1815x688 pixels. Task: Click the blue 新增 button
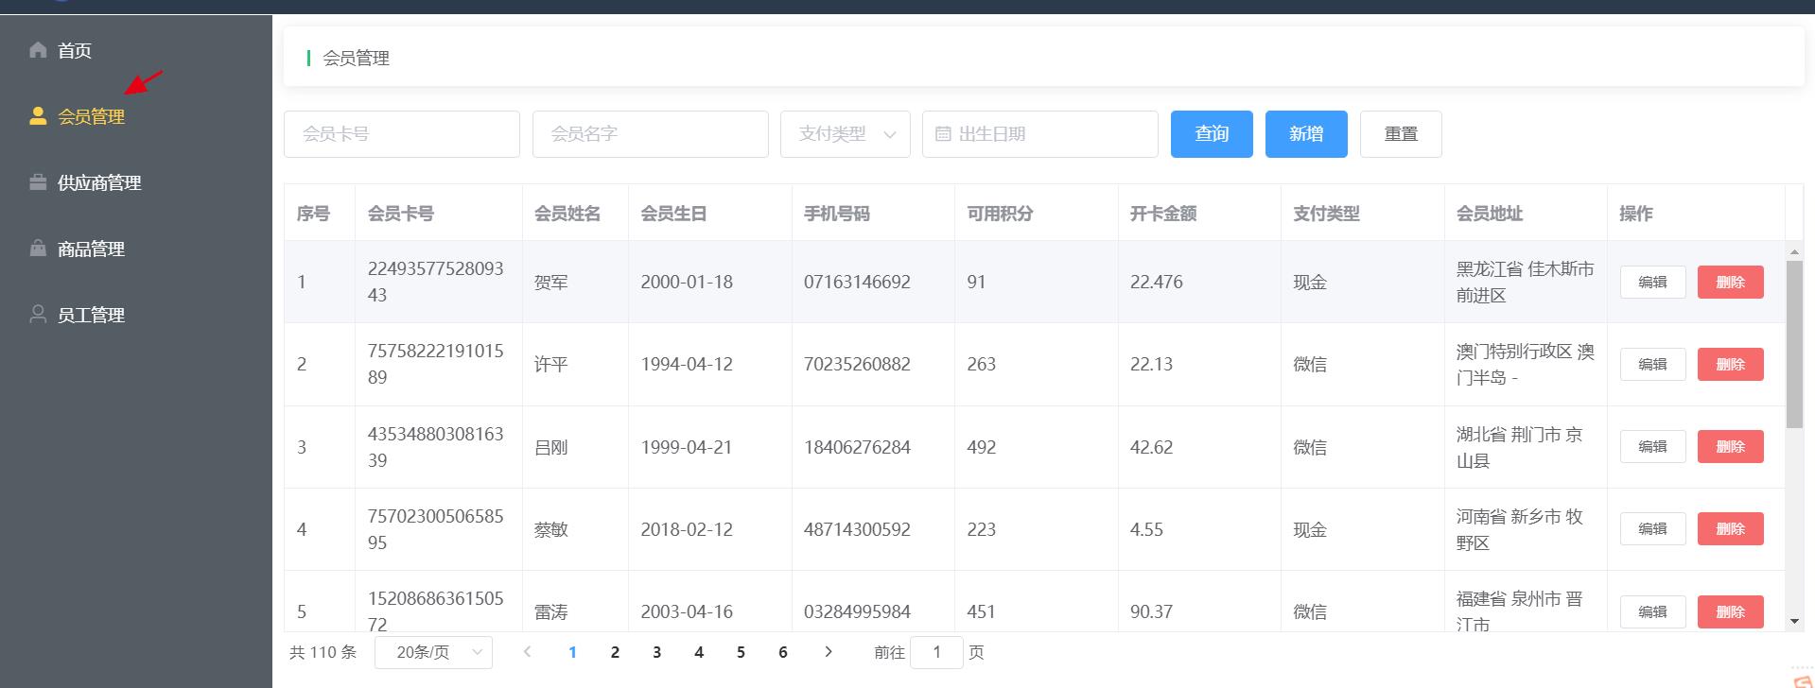click(x=1306, y=134)
